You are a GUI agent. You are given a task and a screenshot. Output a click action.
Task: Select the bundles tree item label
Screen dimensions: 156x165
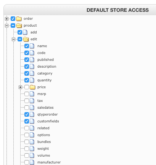(44, 142)
